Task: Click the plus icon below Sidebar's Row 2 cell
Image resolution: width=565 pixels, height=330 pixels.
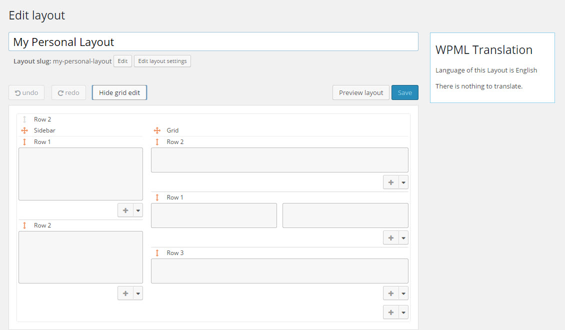Action: tap(125, 293)
